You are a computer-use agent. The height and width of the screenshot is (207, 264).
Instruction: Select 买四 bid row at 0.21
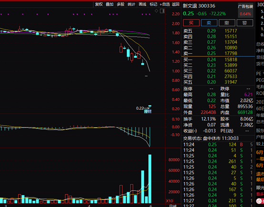pyautogui.click(x=218, y=77)
